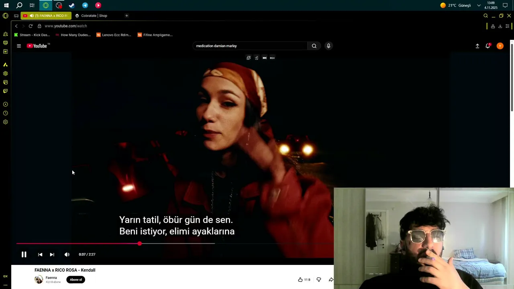Click the red progress scrubber handle

(x=139, y=244)
